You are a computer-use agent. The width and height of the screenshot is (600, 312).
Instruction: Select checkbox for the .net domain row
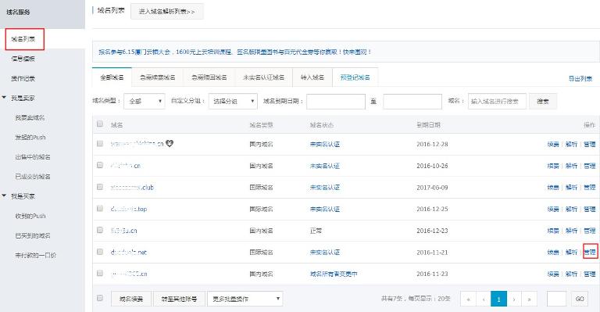pos(100,252)
